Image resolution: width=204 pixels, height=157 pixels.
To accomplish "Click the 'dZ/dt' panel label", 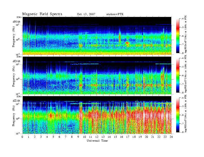I will click(x=16, y=101).
